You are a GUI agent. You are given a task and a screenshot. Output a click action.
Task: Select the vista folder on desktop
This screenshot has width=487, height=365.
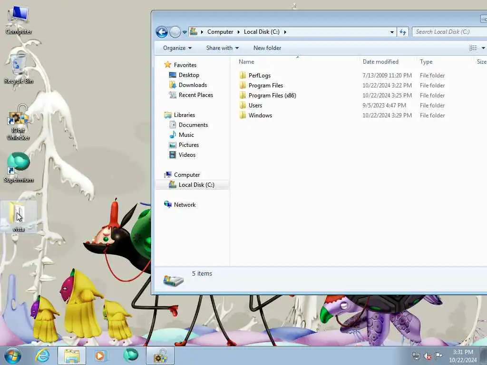pos(19,217)
